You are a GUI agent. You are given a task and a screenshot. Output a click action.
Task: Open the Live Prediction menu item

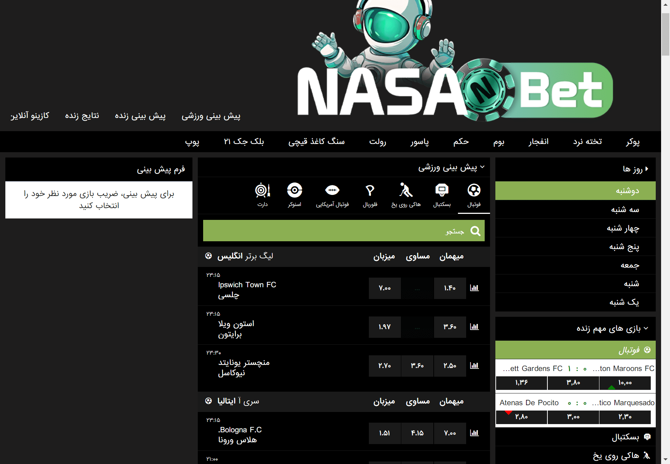pyautogui.click(x=140, y=116)
